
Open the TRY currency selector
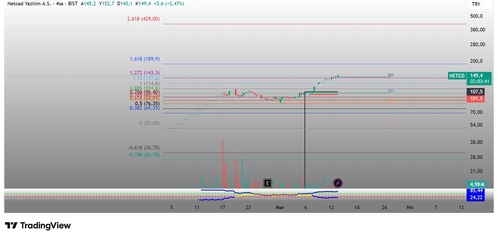(x=476, y=5)
